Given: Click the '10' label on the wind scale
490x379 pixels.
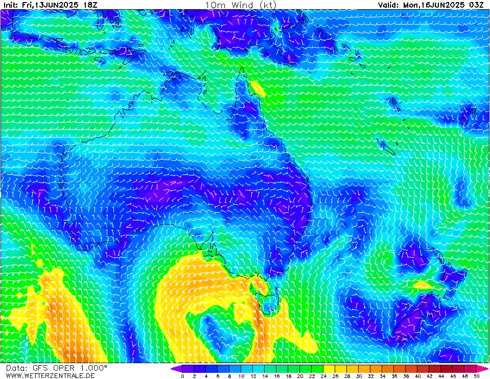Looking at the screenshot, I should pos(241,376).
